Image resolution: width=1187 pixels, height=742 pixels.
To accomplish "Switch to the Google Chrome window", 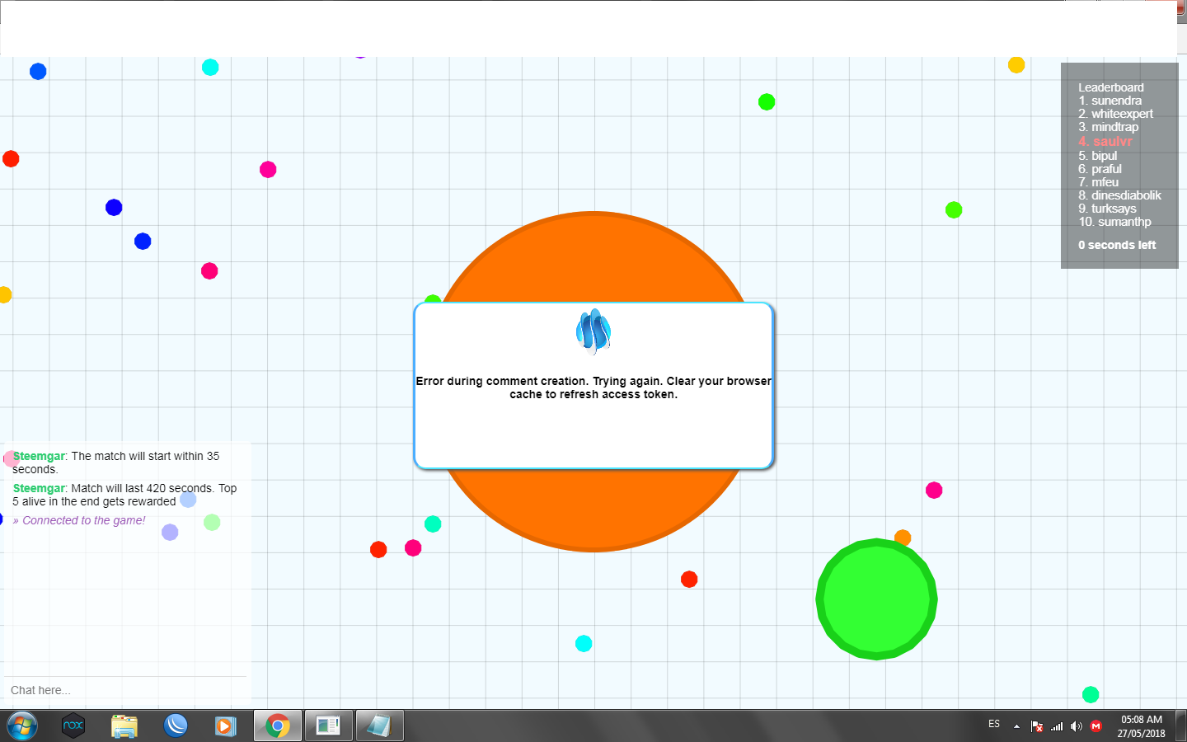I will 278,726.
